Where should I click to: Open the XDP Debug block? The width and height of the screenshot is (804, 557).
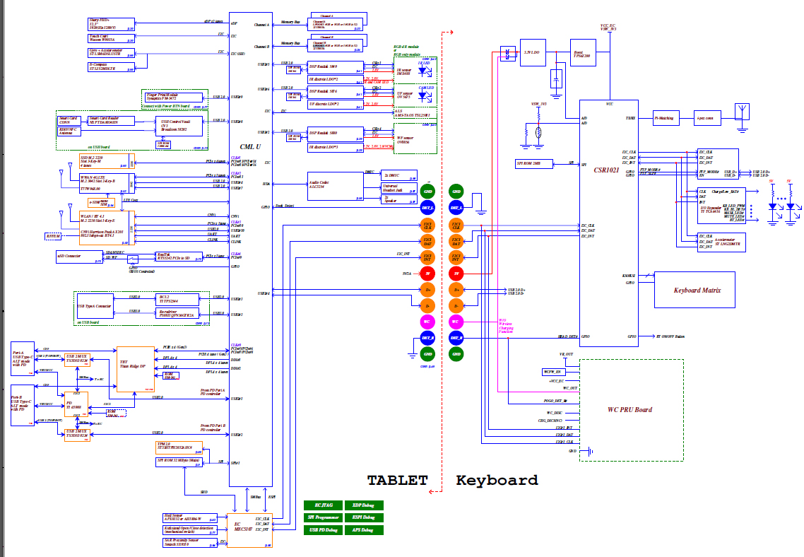[364, 505]
